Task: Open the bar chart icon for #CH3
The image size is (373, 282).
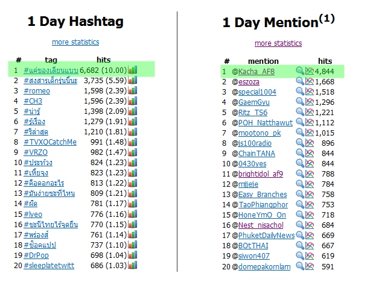Action: (133, 101)
